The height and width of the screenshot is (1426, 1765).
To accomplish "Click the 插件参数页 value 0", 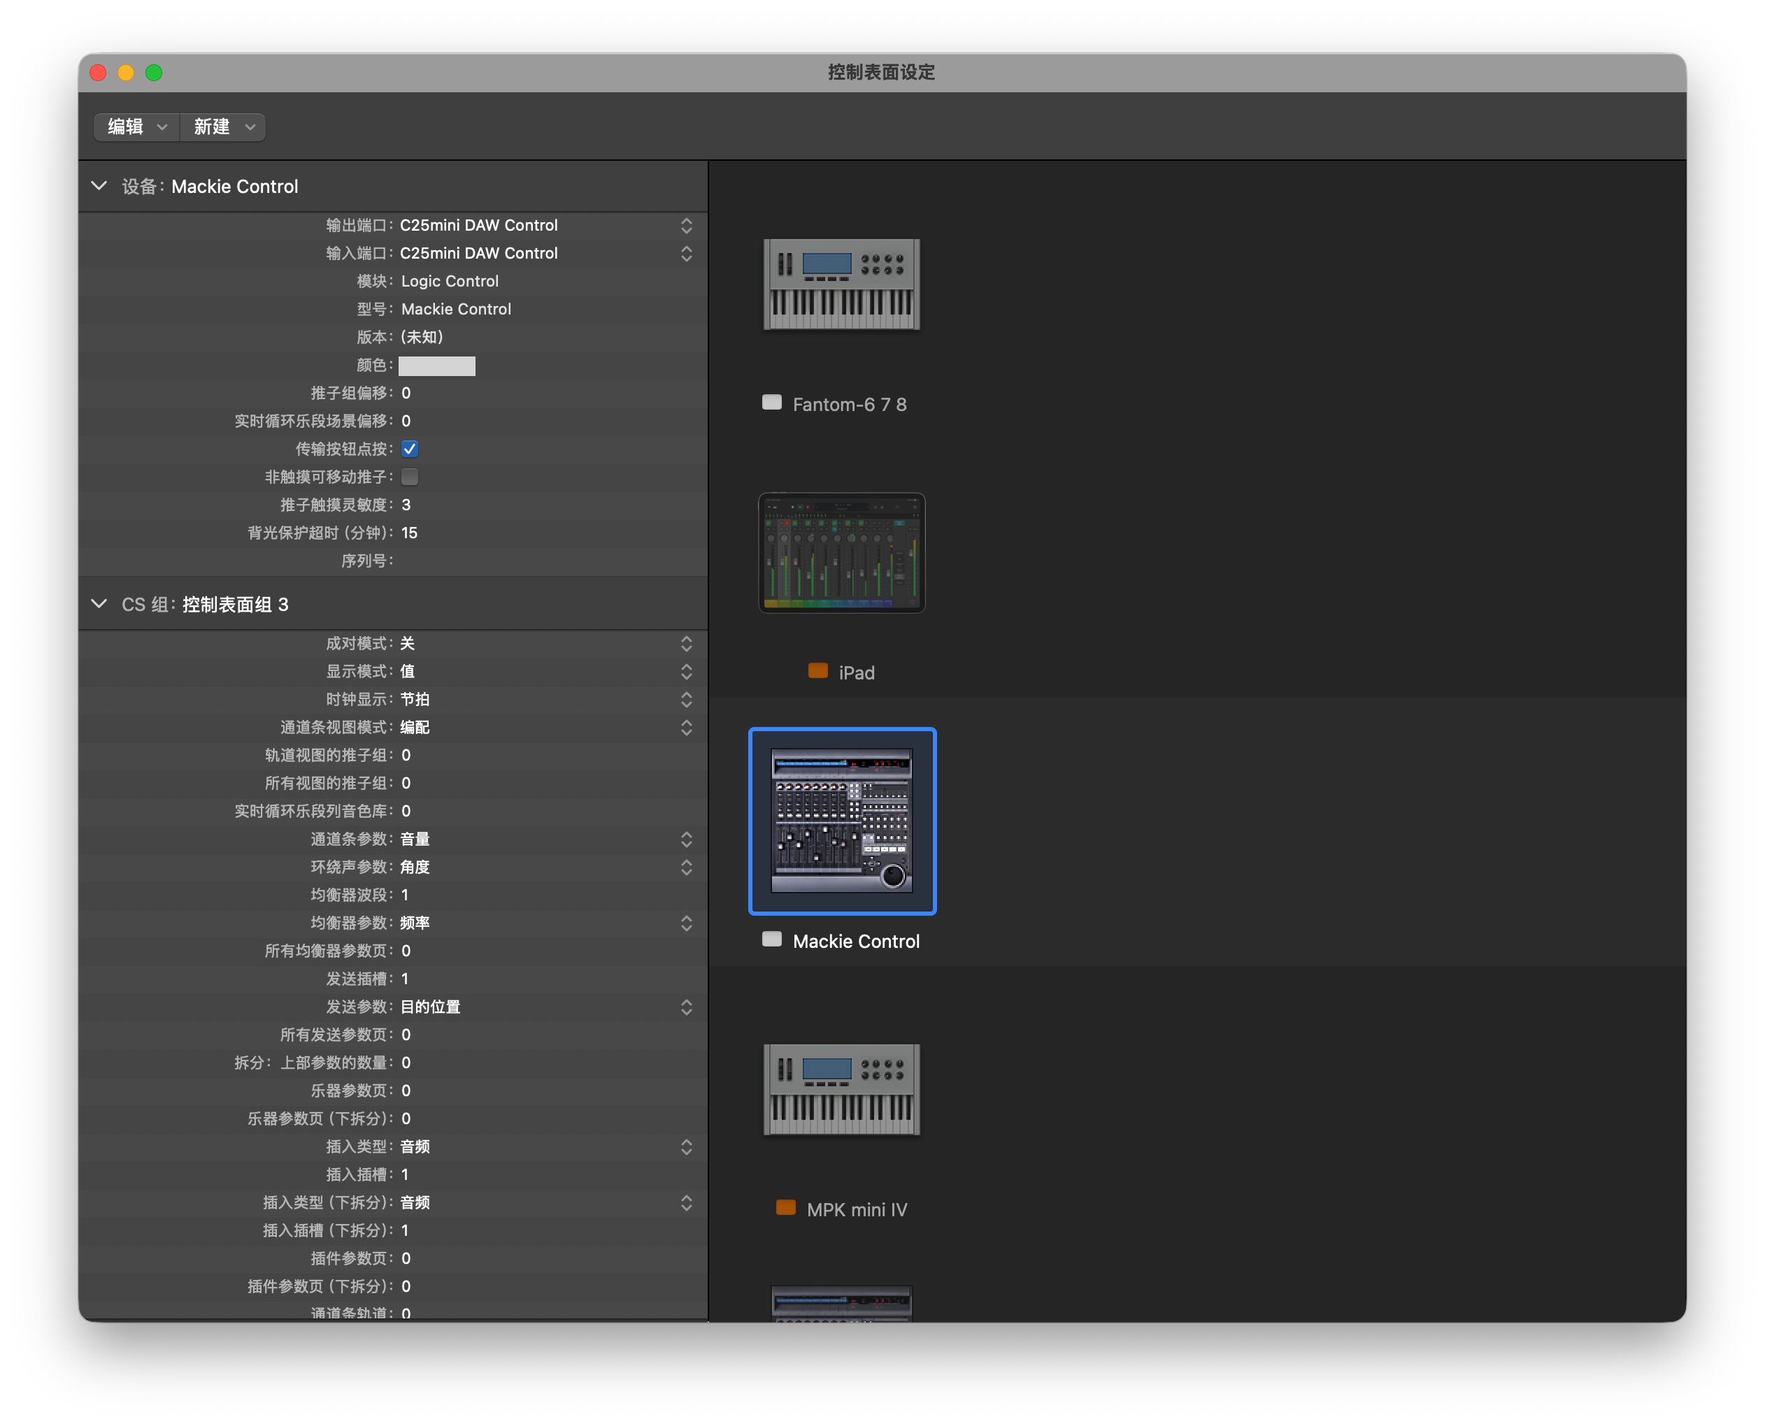I will point(406,1258).
